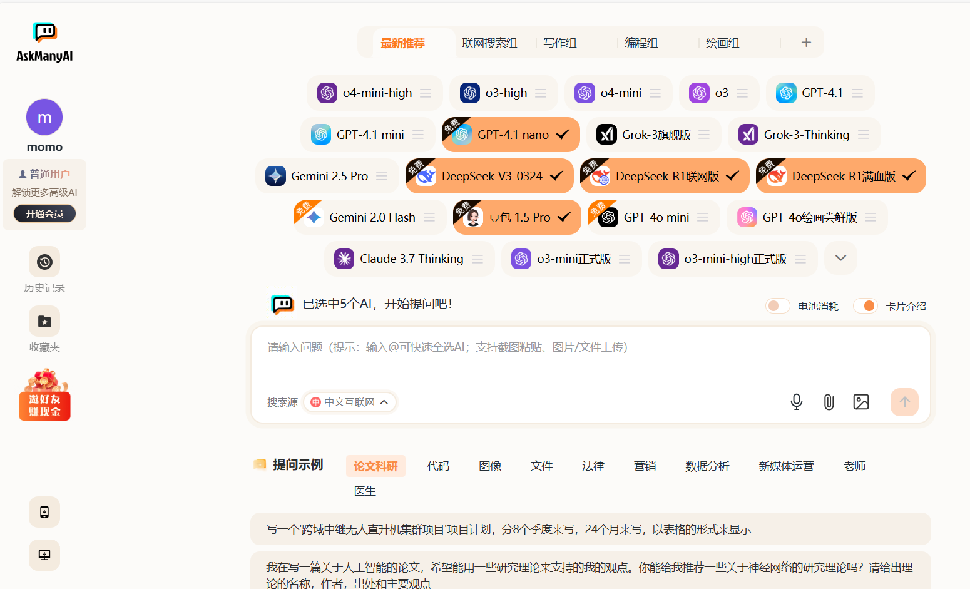Switch to 最新推荐 tab

402,43
